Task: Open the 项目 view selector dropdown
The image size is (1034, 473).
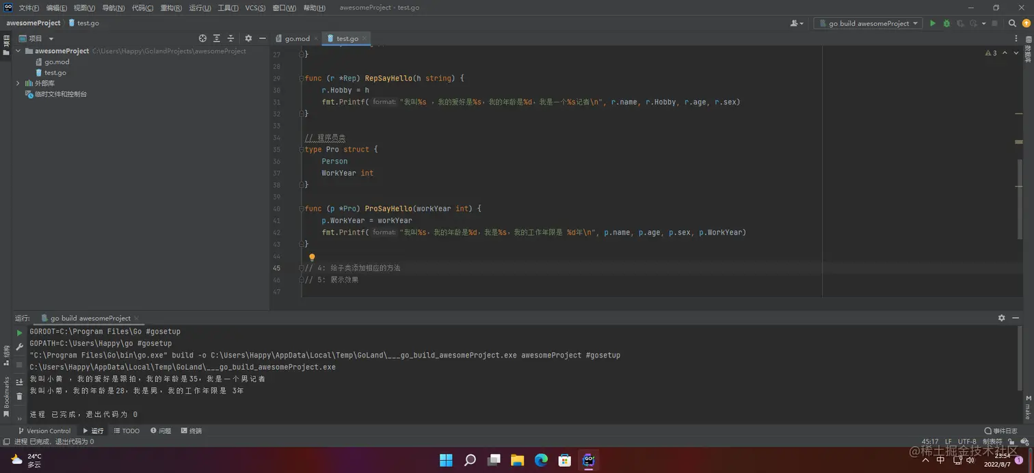Action: [36, 38]
